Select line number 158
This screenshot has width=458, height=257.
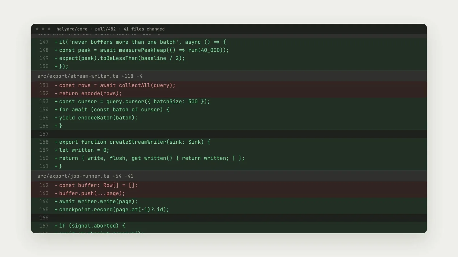coord(44,142)
